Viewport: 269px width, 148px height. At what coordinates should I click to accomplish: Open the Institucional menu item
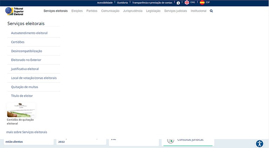point(199,11)
